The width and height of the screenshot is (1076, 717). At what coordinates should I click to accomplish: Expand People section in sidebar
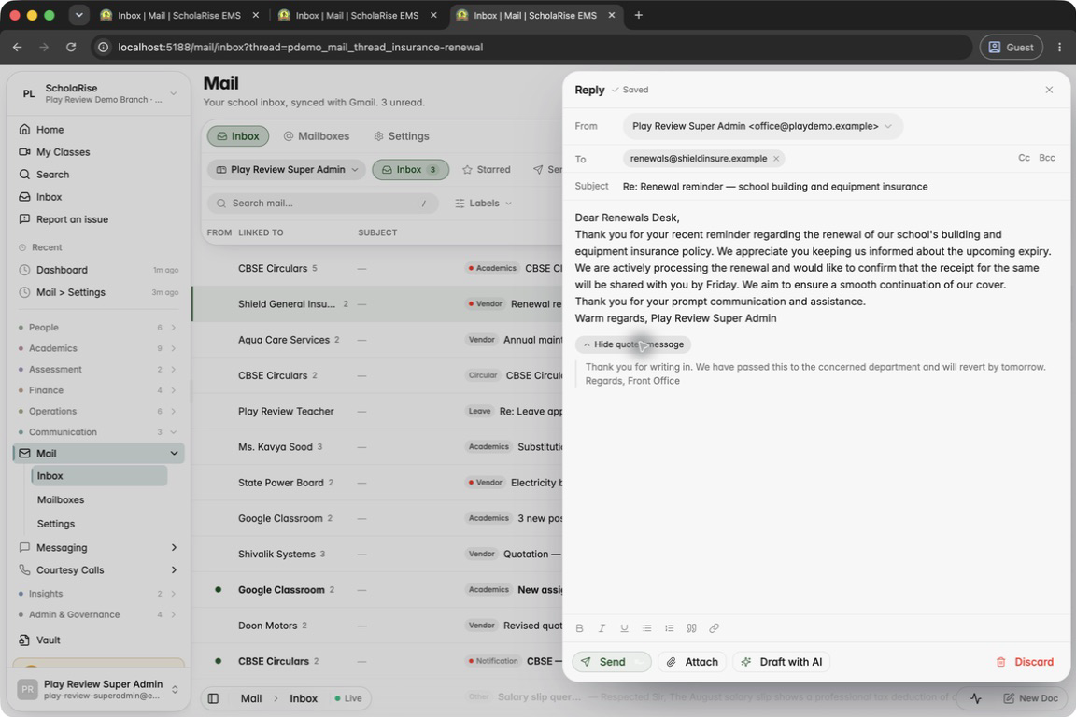98,328
